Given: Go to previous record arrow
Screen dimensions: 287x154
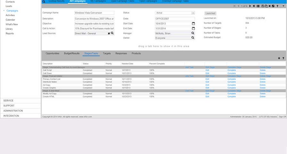Looking at the screenshot, I should (239, 6).
